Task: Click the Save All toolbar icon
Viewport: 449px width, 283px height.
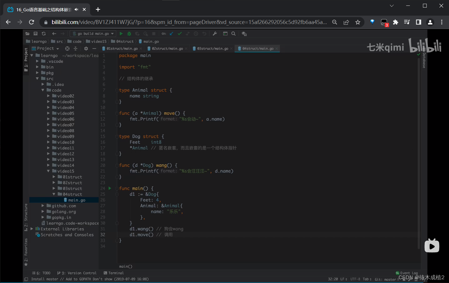Action: [36, 34]
